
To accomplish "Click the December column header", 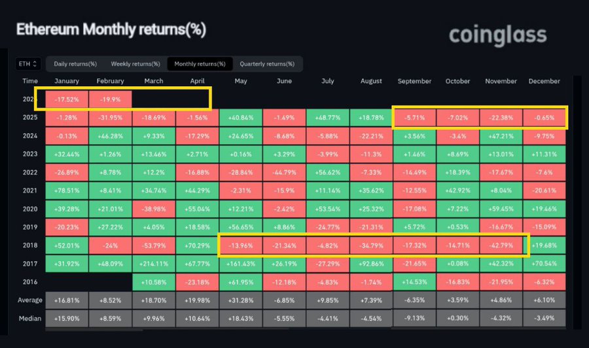I will pos(544,82).
